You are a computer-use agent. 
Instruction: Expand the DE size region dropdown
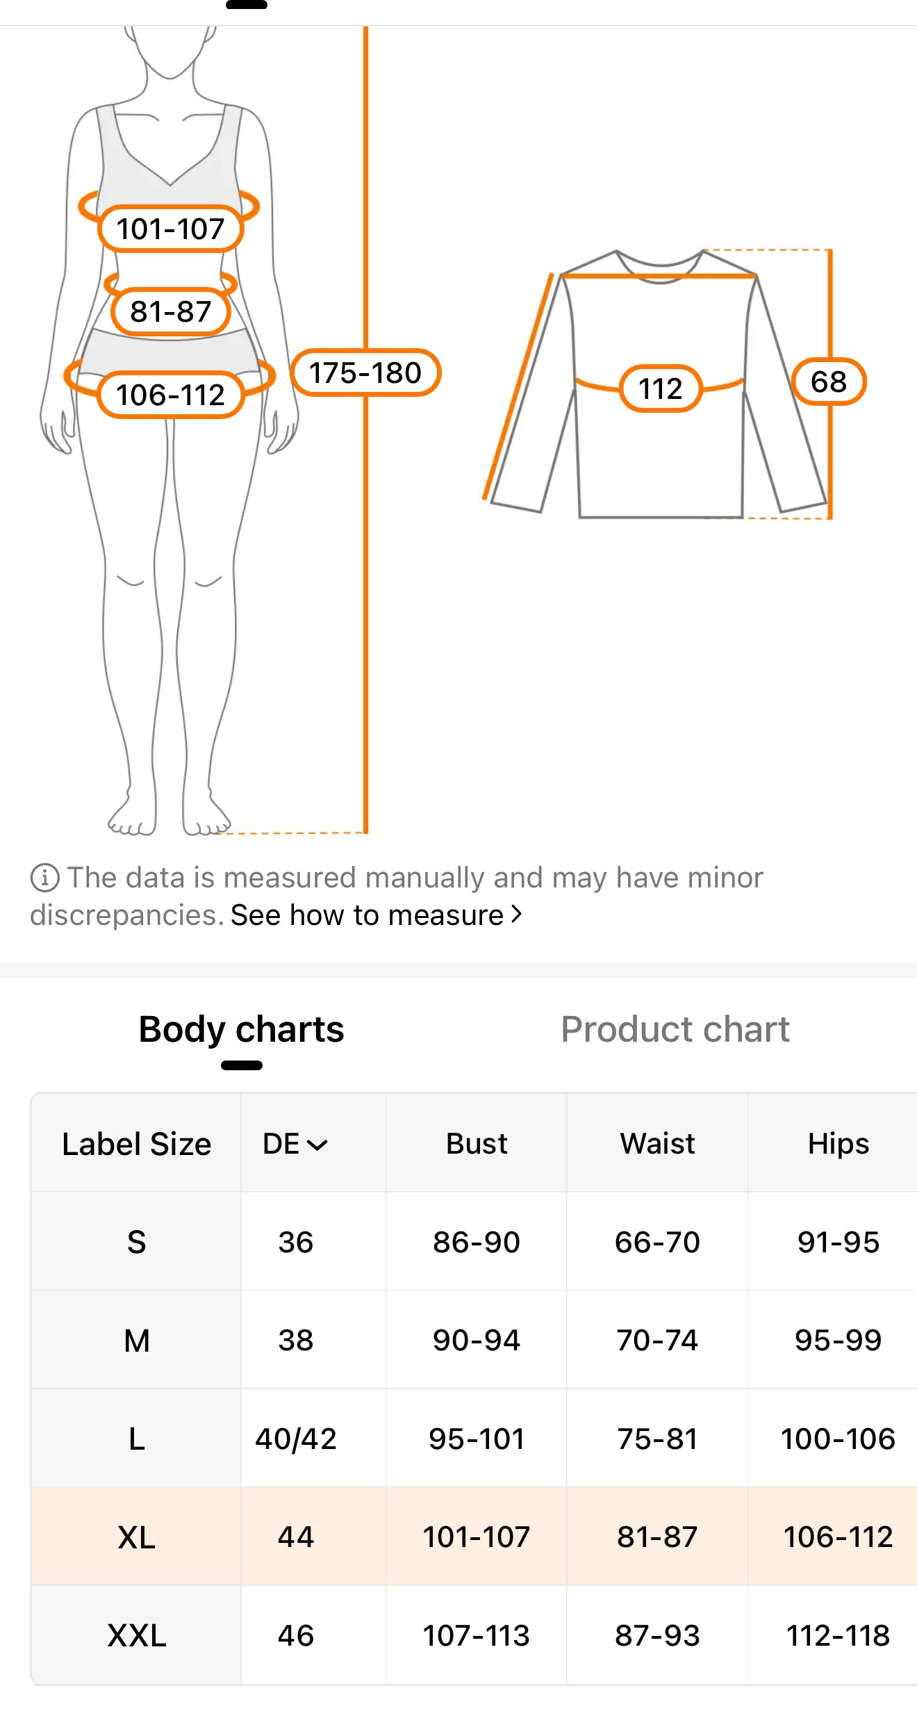pos(295,1144)
